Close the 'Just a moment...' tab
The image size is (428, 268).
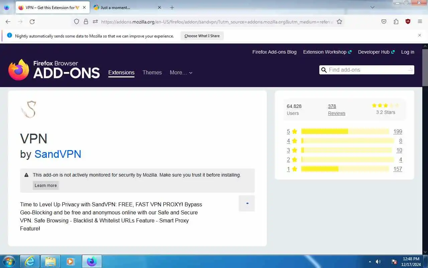[159, 7]
